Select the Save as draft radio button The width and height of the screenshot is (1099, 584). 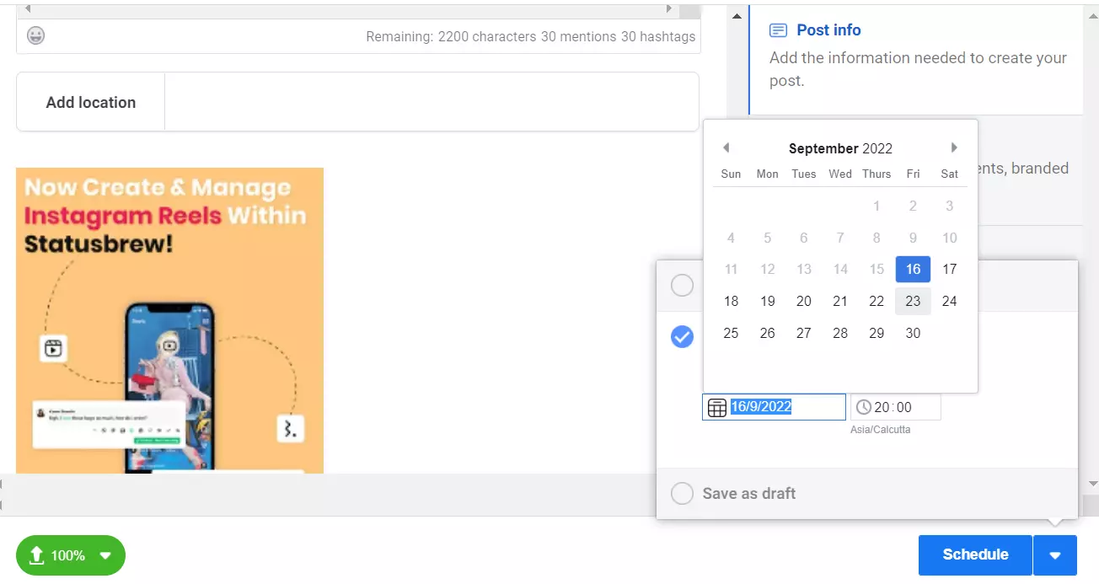(682, 493)
